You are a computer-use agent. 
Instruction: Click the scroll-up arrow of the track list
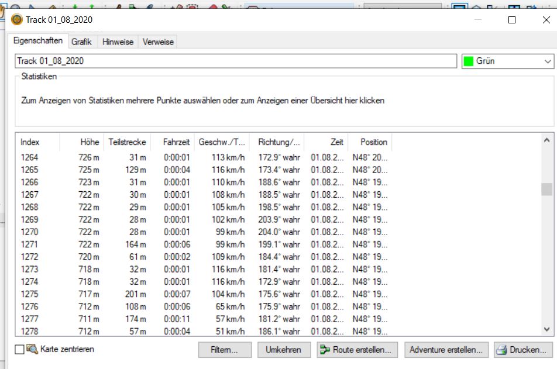pyautogui.click(x=546, y=141)
